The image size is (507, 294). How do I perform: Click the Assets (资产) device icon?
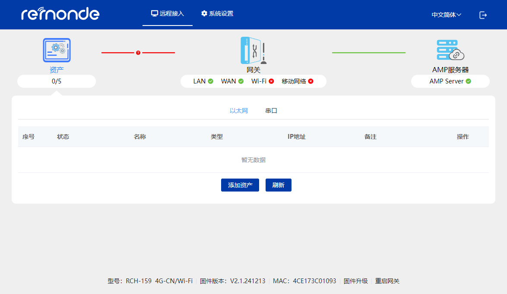(57, 51)
